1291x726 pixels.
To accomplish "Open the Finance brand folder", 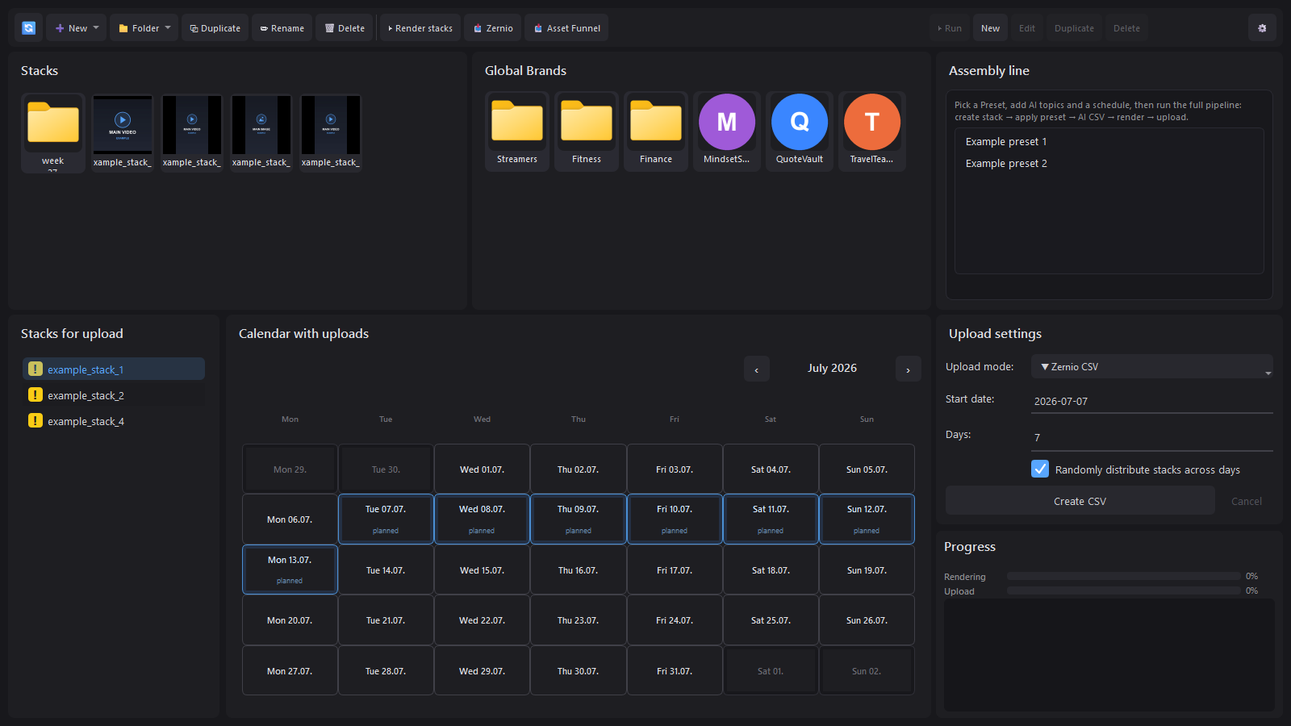I will point(656,131).
